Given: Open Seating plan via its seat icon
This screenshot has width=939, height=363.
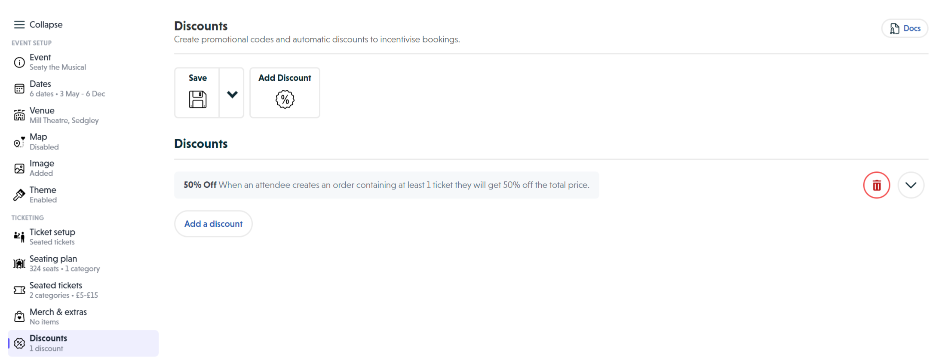Looking at the screenshot, I should point(19,263).
